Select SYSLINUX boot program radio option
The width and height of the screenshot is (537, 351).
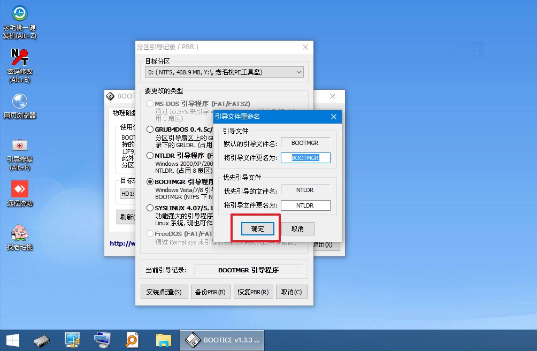tap(150, 208)
